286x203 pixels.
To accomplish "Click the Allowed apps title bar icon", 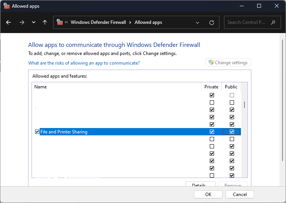I will (7, 6).
